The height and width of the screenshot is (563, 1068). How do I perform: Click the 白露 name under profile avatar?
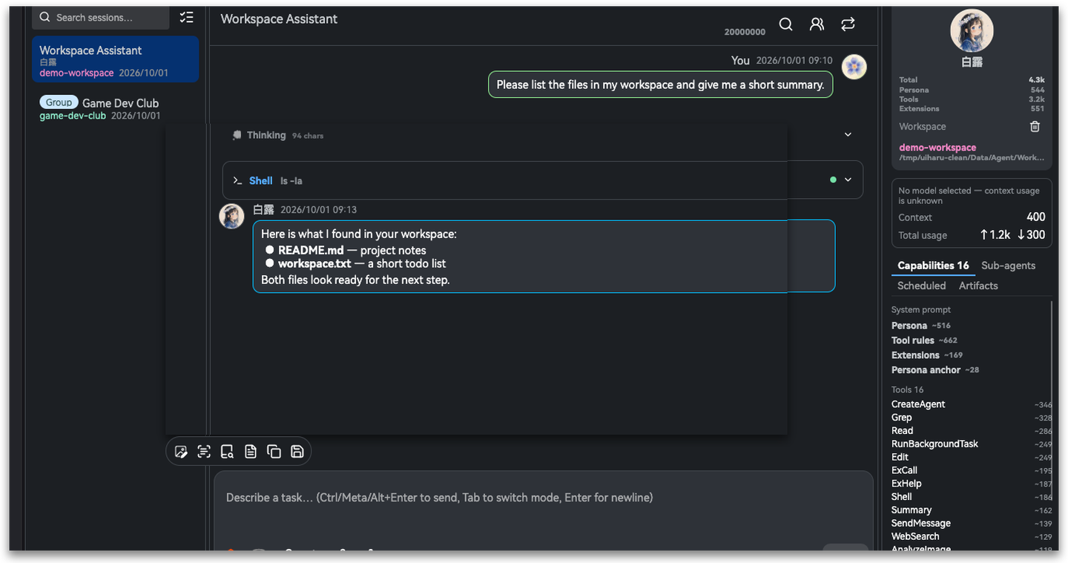[x=972, y=62]
